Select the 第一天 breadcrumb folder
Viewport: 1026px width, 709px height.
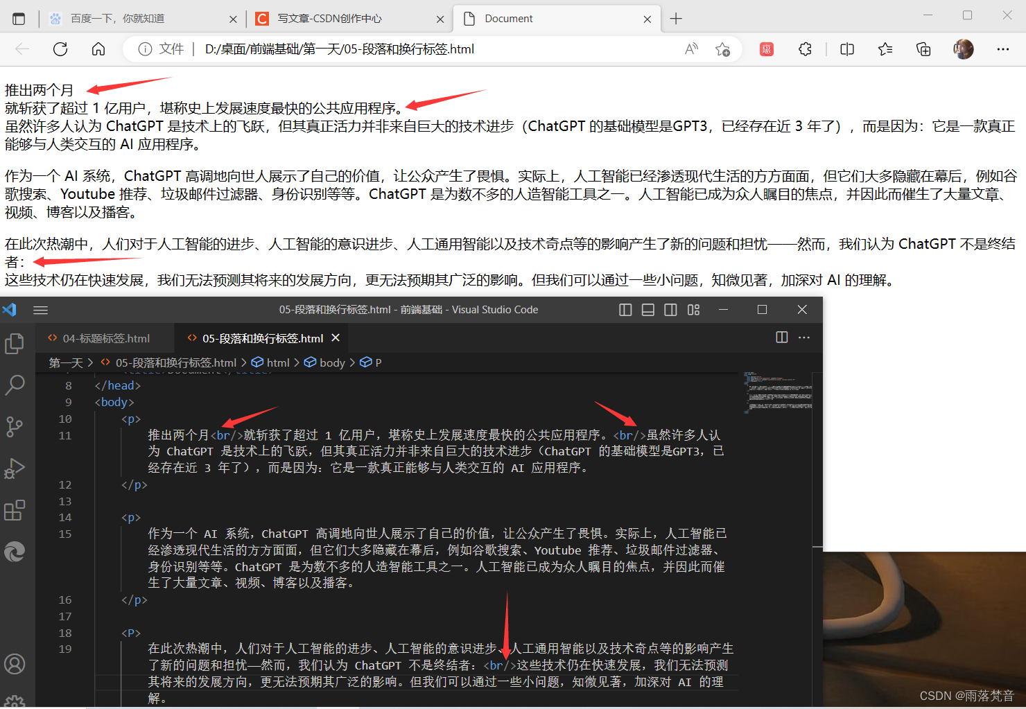[66, 362]
